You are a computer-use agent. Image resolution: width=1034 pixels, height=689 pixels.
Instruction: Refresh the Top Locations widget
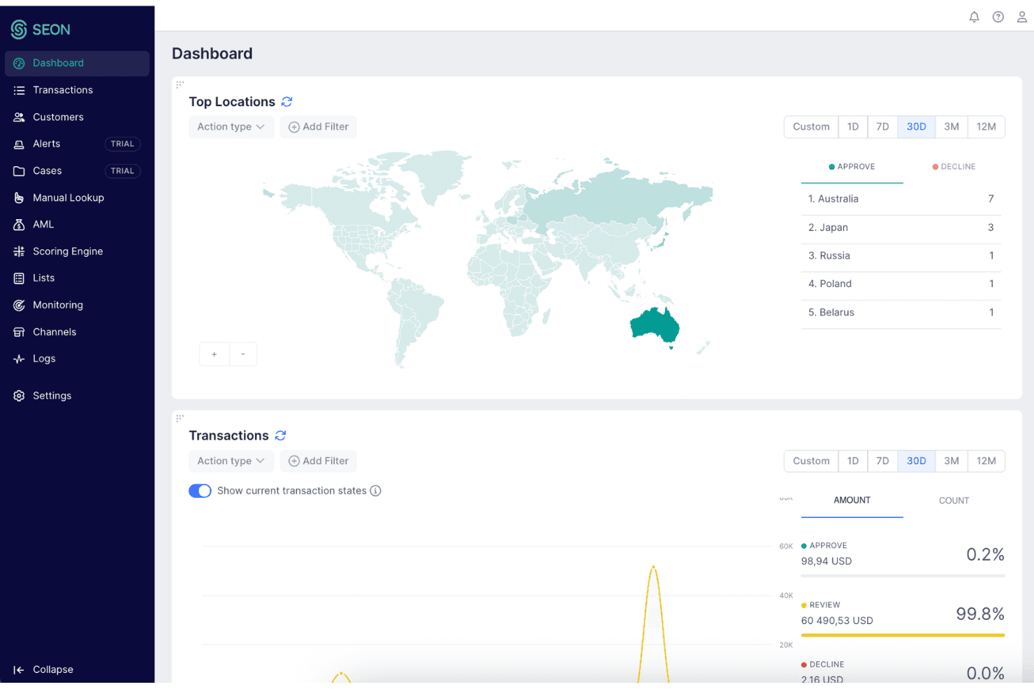286,102
